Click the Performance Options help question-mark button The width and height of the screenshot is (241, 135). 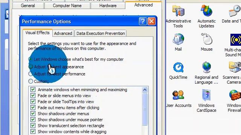(143, 21)
